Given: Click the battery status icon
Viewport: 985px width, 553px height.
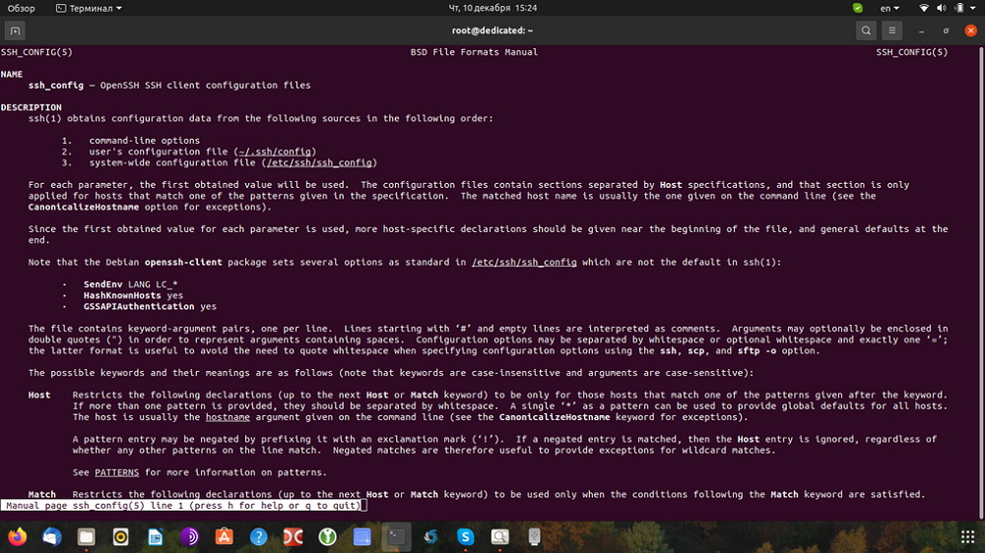Looking at the screenshot, I should coord(959,8).
